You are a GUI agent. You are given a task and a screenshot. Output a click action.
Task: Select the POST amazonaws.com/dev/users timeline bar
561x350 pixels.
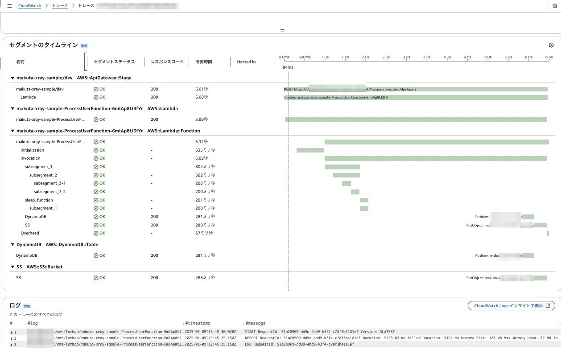416,89
